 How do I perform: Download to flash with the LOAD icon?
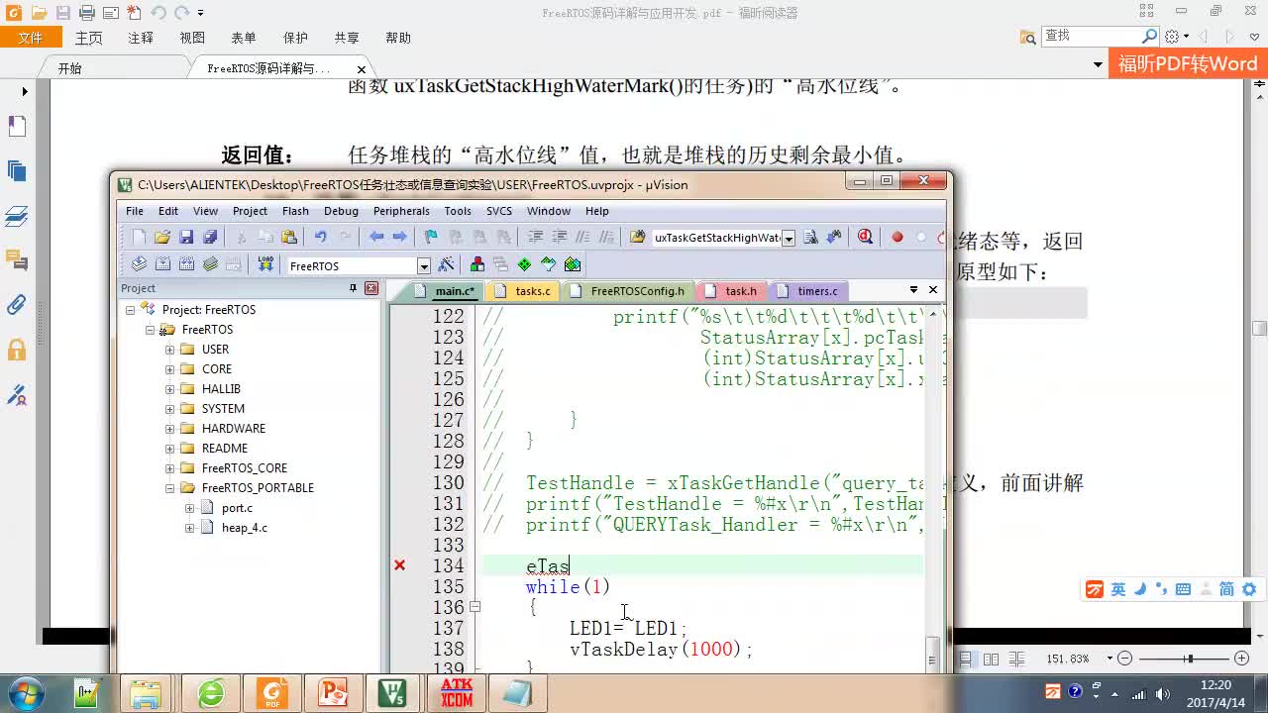click(x=265, y=264)
